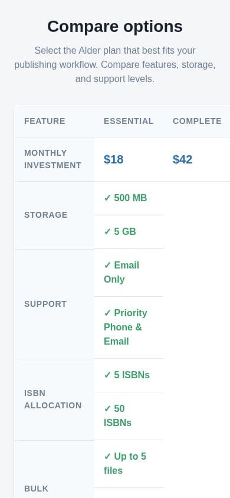Click the Compare options heading

115,27
